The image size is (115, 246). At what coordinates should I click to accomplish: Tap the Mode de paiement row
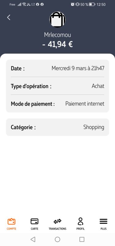pyautogui.click(x=57, y=104)
